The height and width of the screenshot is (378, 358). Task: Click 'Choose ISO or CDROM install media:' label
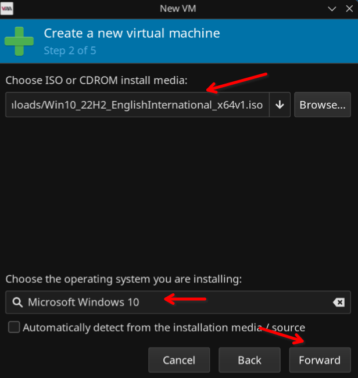[96, 80]
